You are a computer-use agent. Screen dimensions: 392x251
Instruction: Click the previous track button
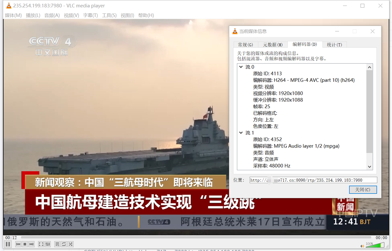[x=18, y=244]
